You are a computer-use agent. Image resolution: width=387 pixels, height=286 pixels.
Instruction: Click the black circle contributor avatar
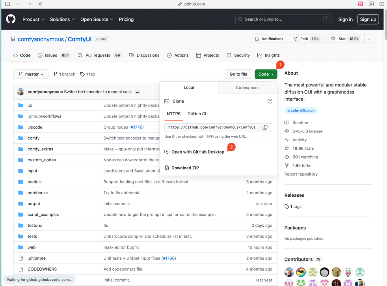[x=324, y=272]
